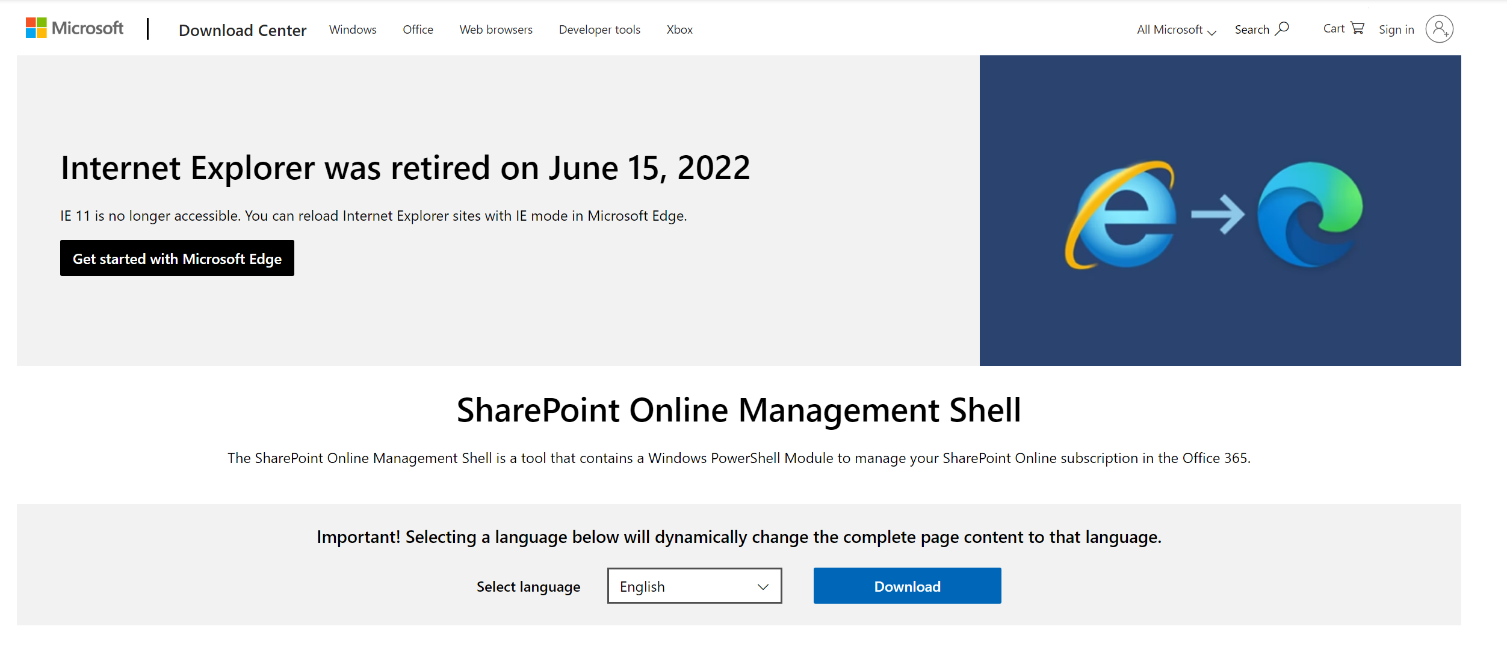This screenshot has height=653, width=1507.
Task: Click the Microsoft Edge logo image
Action: click(x=1310, y=215)
